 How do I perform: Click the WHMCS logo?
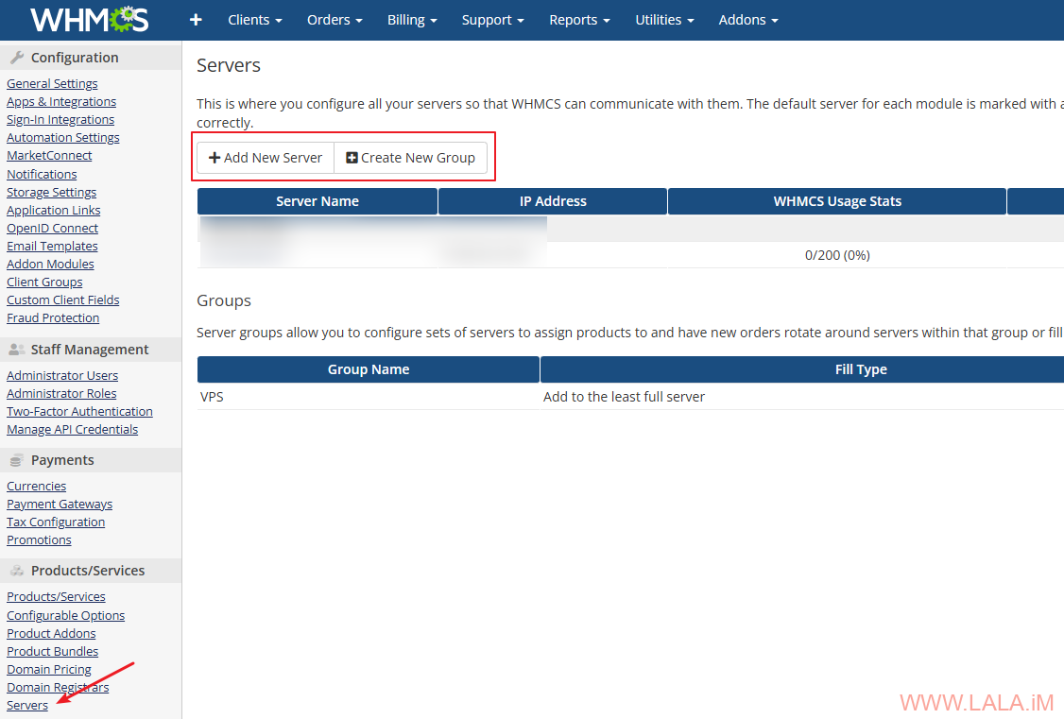[88, 20]
